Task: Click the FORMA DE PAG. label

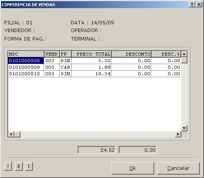Action: point(25,39)
